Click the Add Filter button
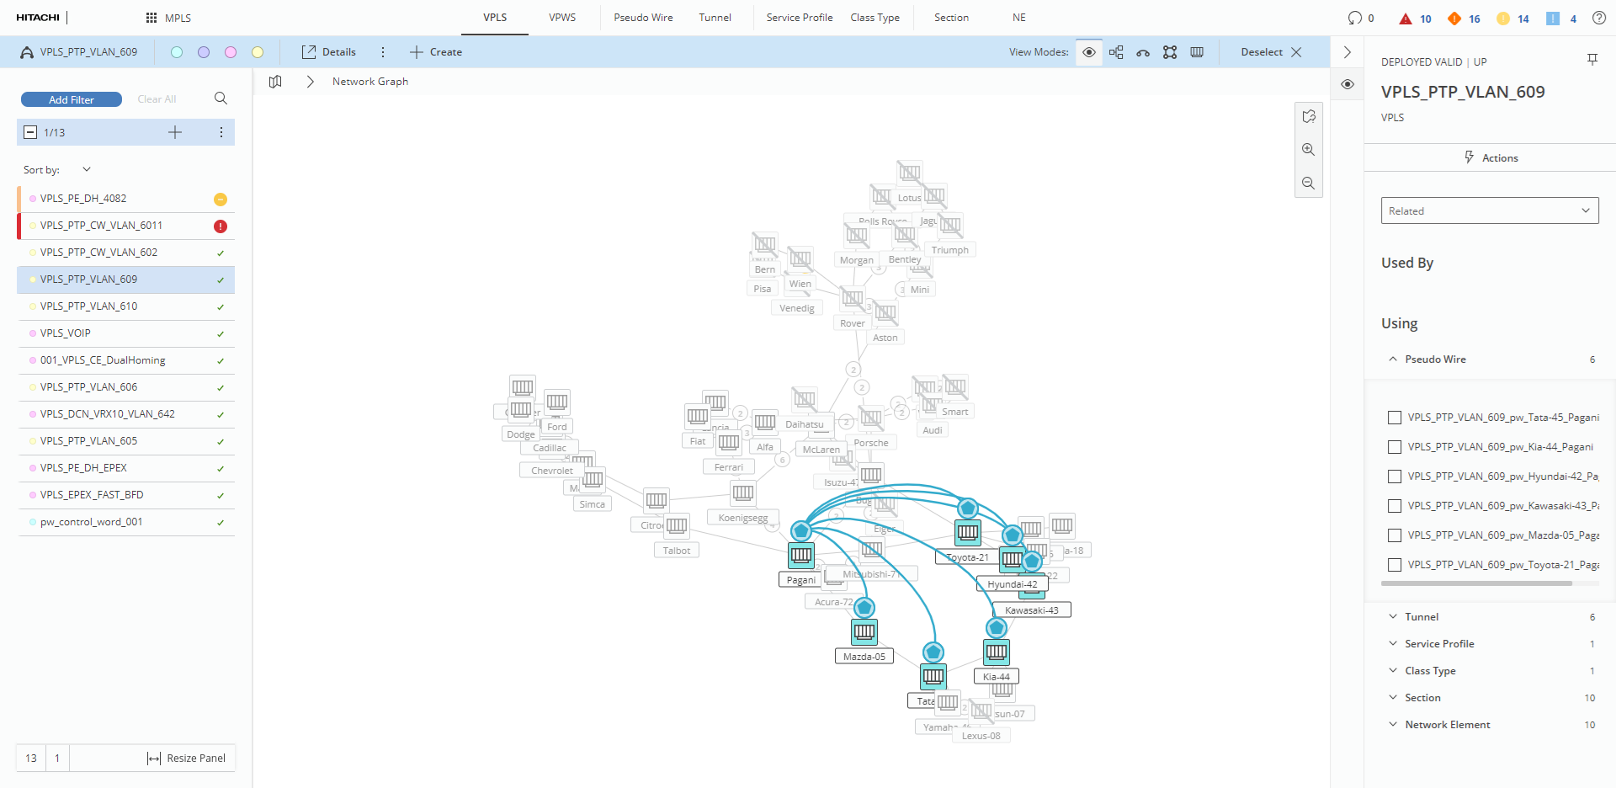 (72, 99)
